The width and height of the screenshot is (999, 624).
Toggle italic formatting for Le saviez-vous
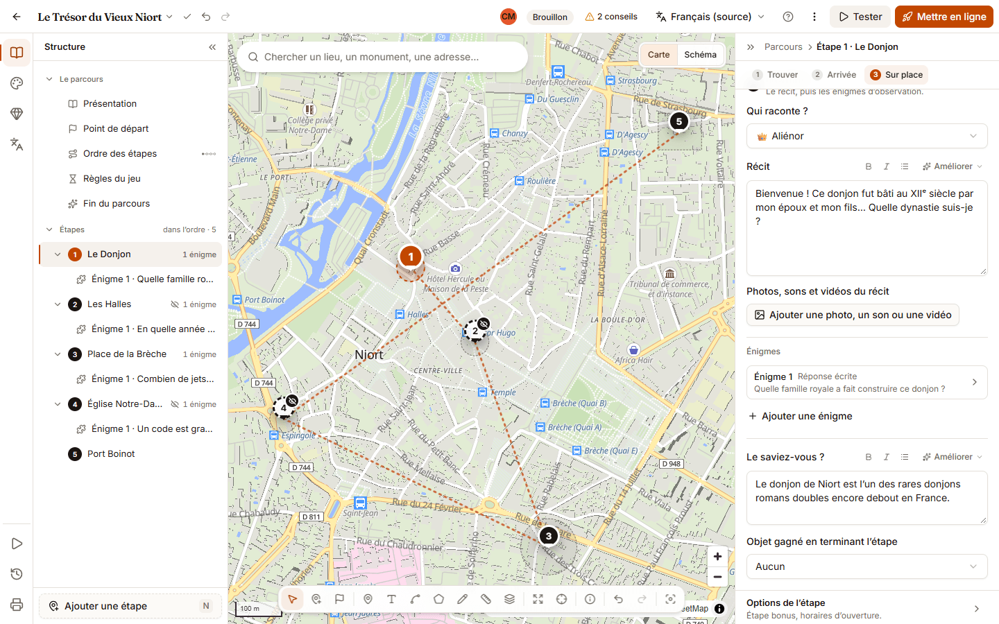[x=886, y=457]
